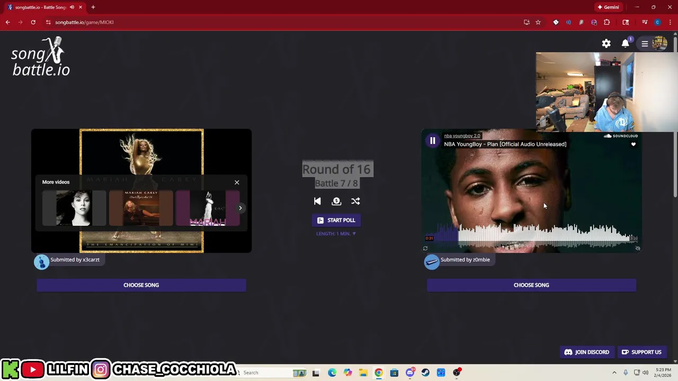This screenshot has height=381, width=678.
Task: Select the pink MARIAH video thumbnail
Action: 208,208
